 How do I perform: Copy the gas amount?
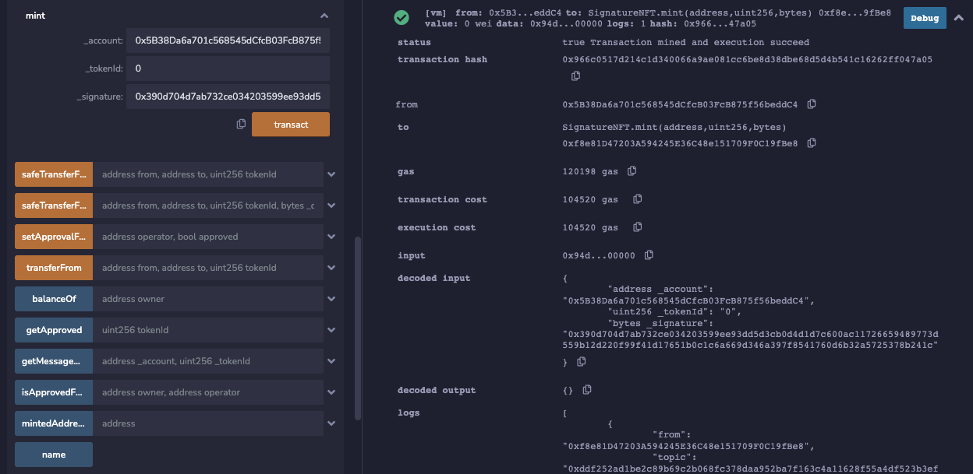[632, 171]
